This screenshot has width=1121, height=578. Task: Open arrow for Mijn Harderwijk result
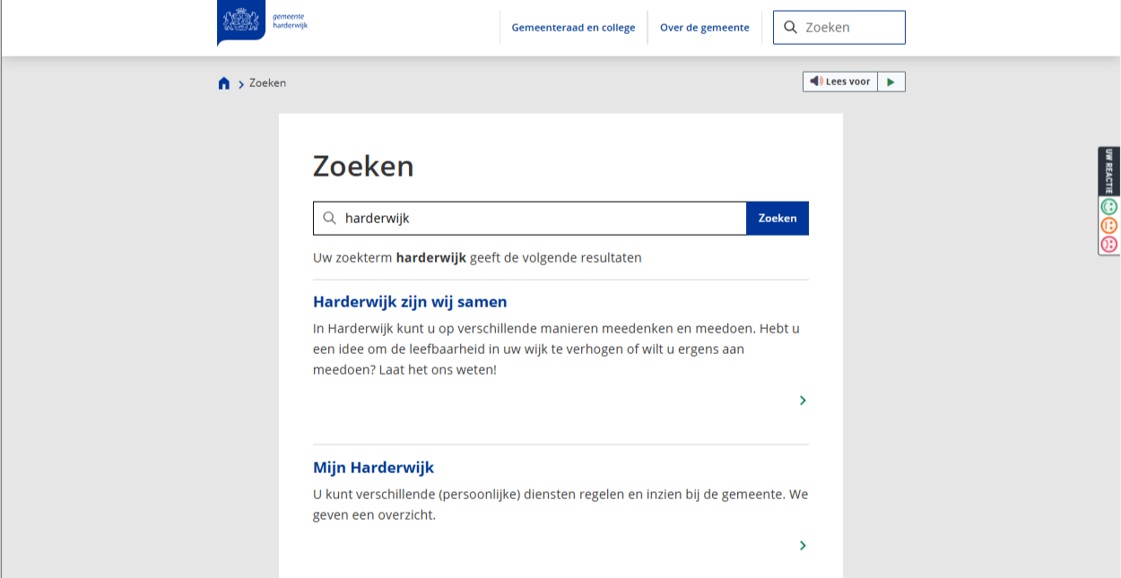pos(803,546)
